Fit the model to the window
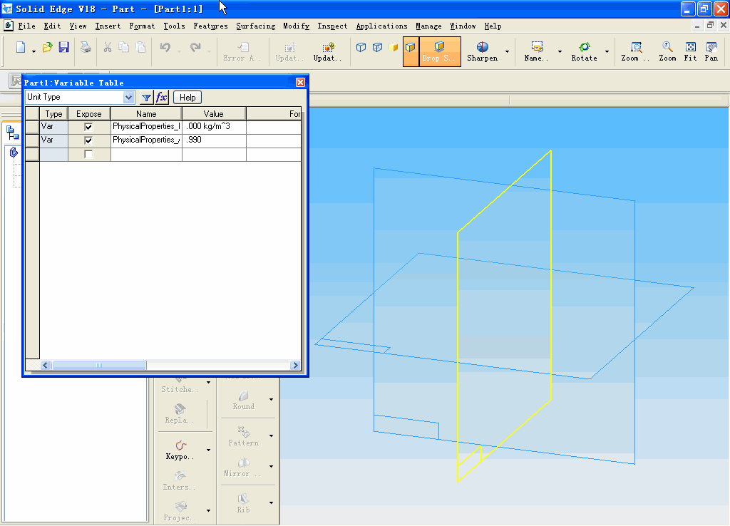Screen dimensions: 730x526 point(690,51)
